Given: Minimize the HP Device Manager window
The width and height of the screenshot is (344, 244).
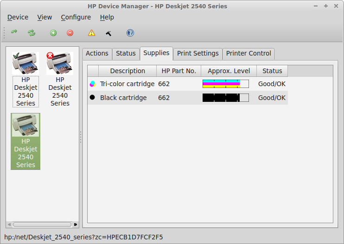Looking at the screenshot, I should 316,6.
